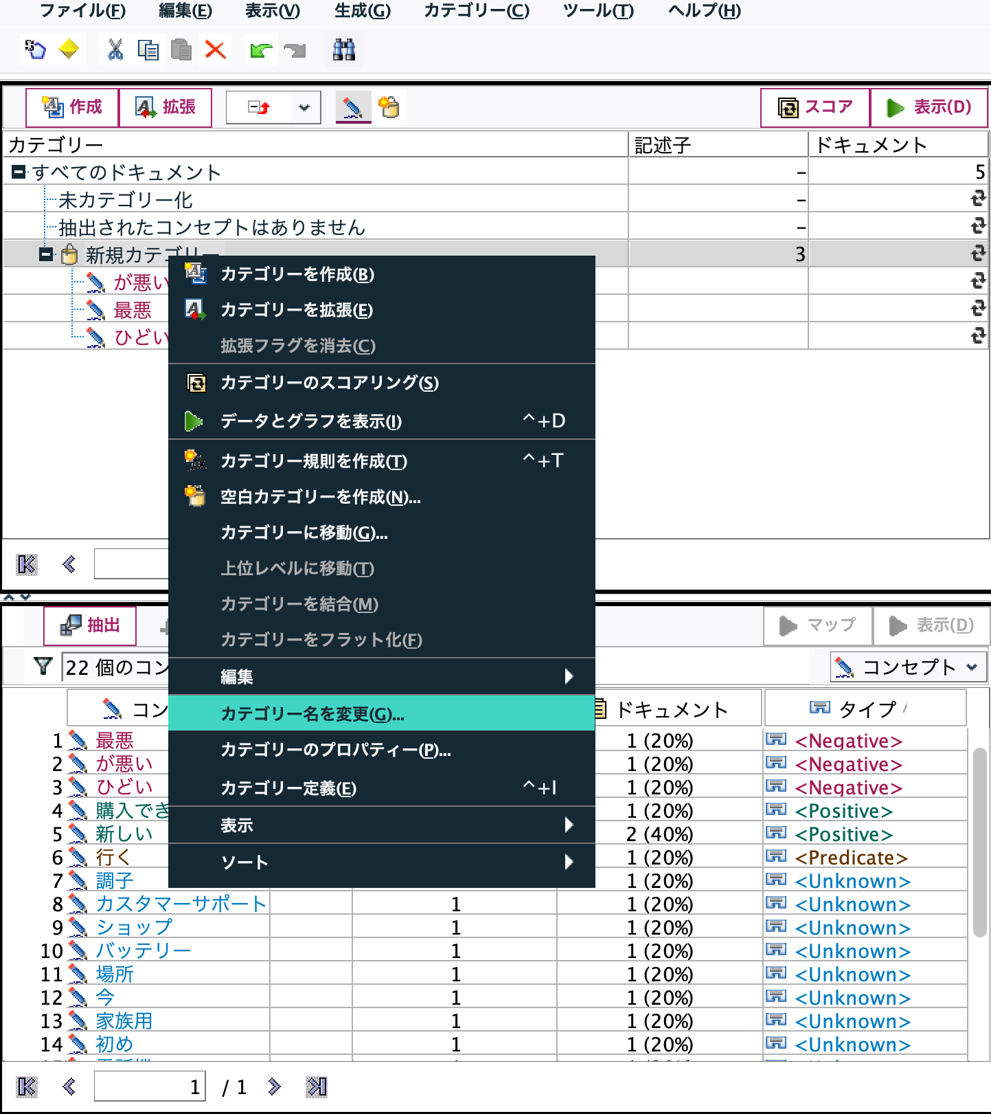Image resolution: width=991 pixels, height=1114 pixels.
Task: Choose カテゴリーのプロパティー(P)... menu item
Action: [x=381, y=750]
